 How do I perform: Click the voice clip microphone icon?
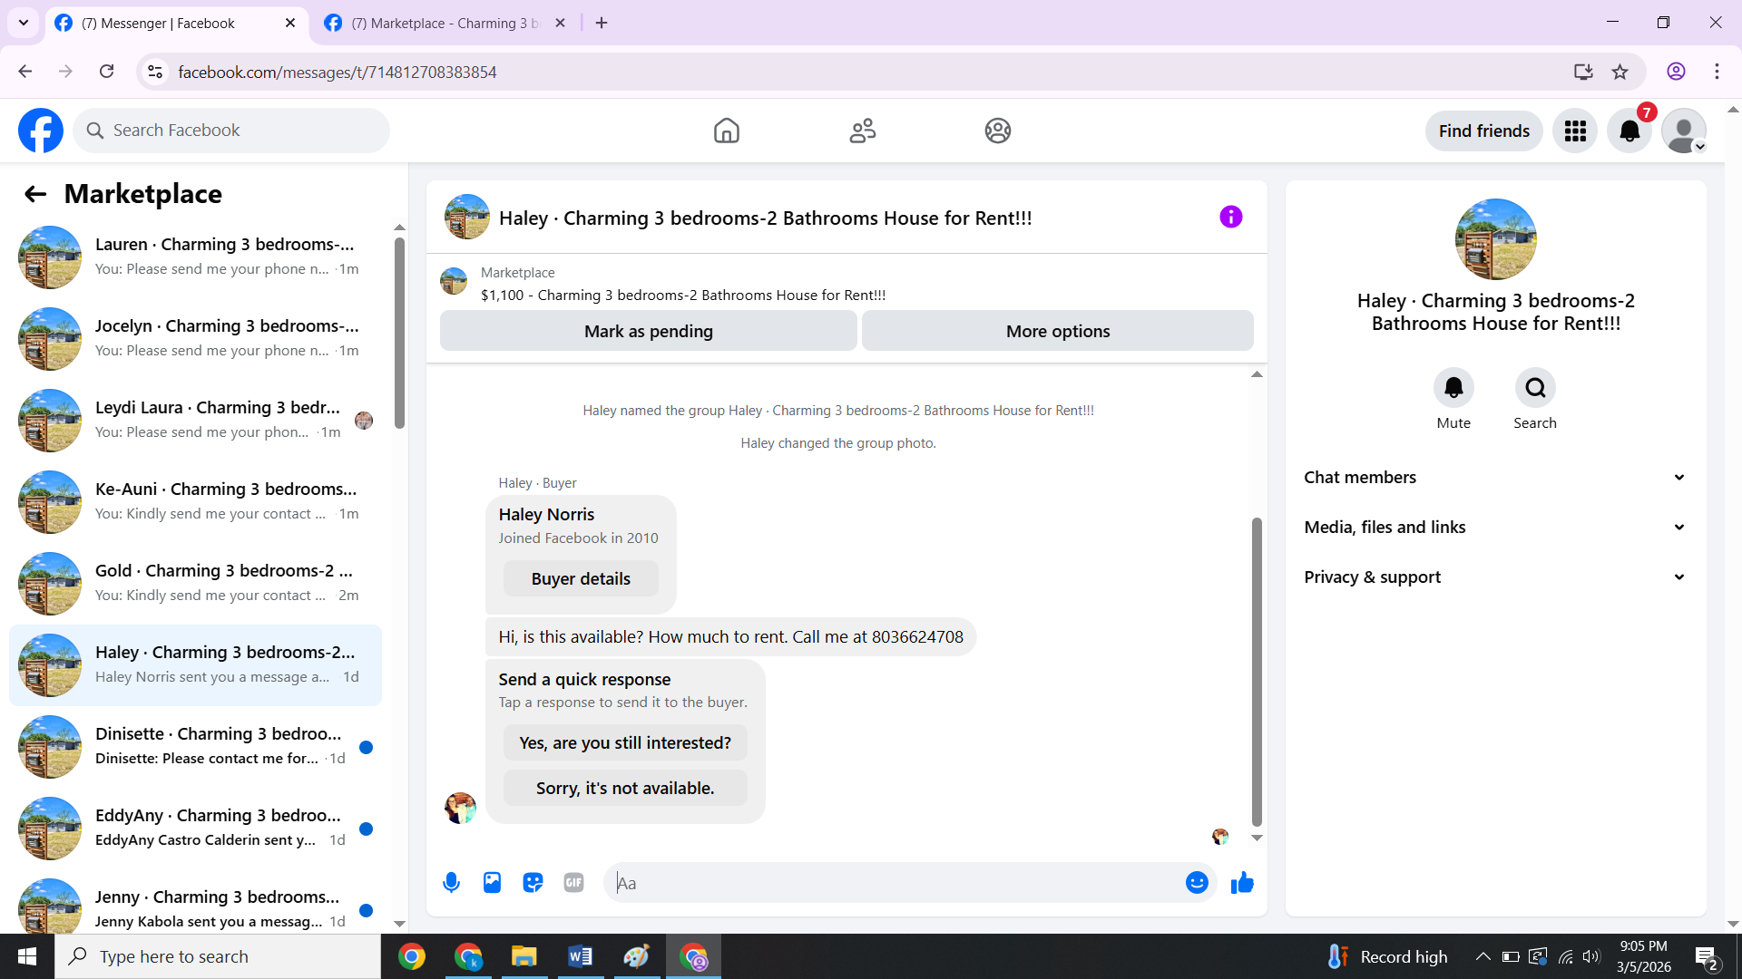click(451, 882)
